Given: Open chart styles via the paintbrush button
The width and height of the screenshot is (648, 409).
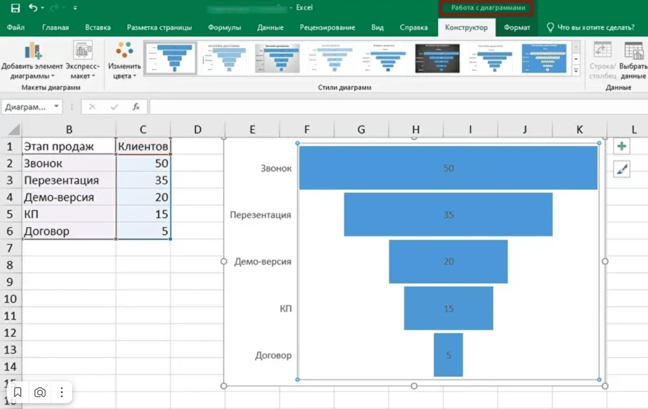Looking at the screenshot, I should pos(621,168).
